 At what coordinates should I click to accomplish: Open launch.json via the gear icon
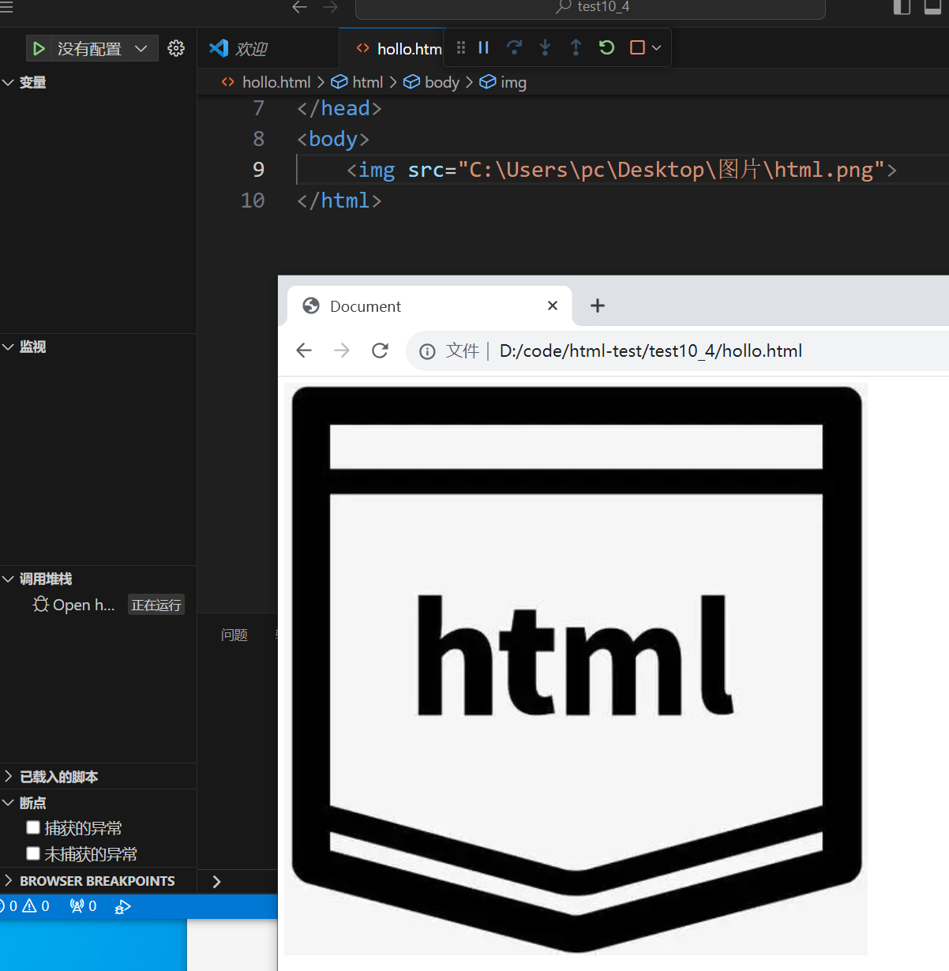[176, 48]
